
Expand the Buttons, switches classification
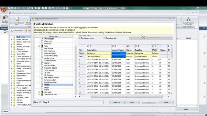12,47
